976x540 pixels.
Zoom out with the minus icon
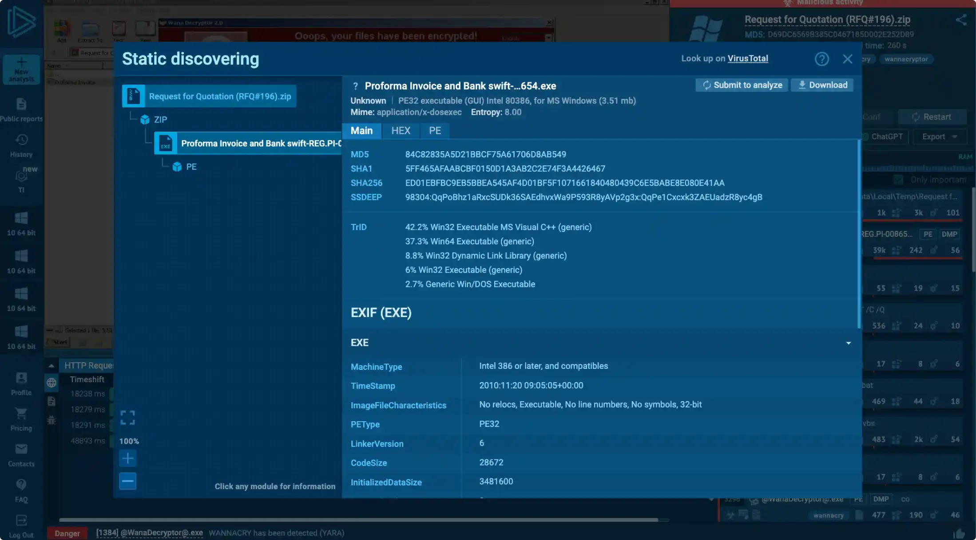[127, 481]
